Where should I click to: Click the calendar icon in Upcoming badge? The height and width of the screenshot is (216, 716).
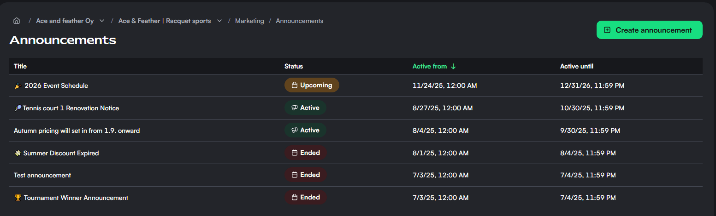click(293, 85)
